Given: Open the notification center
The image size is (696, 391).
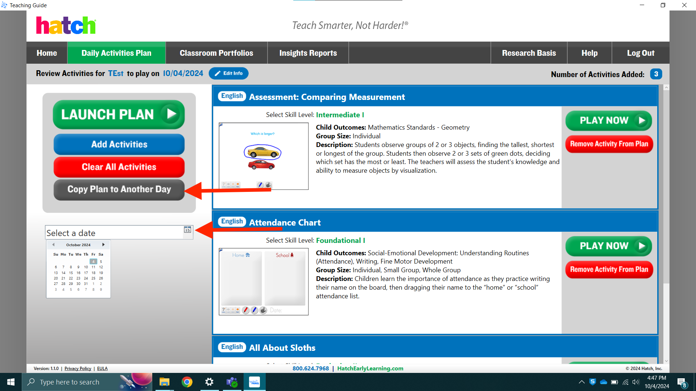Looking at the screenshot, I should [682, 382].
